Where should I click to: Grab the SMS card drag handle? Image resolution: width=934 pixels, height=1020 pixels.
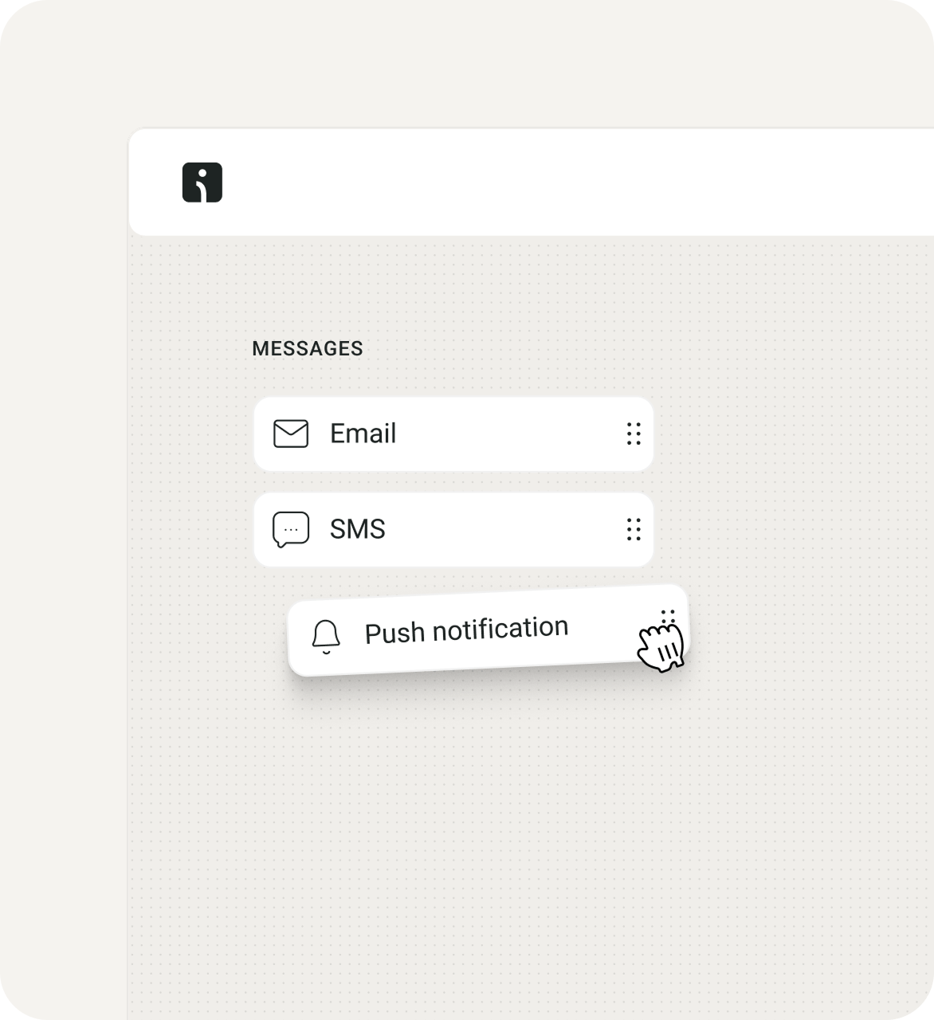tap(634, 530)
